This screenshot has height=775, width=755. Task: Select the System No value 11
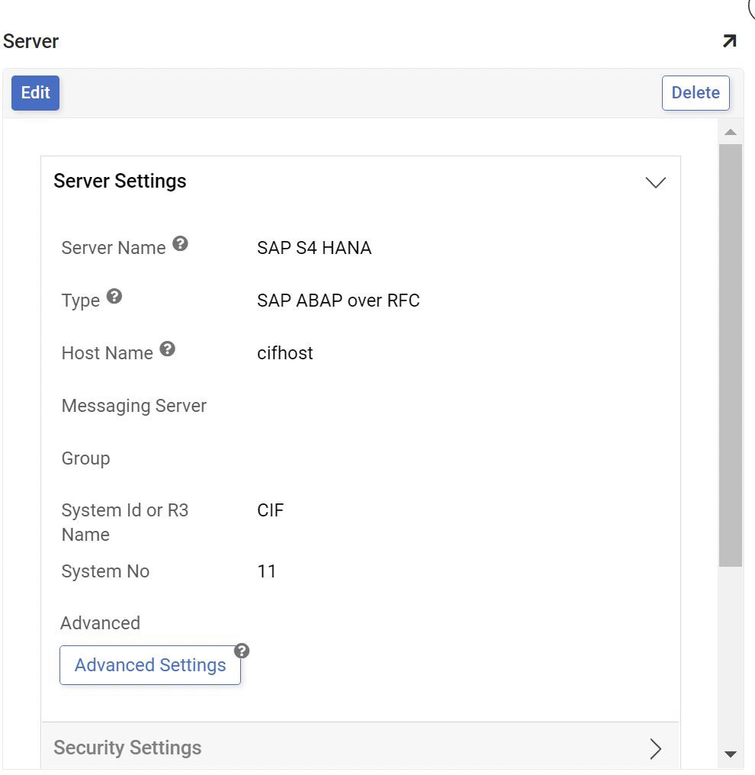click(x=266, y=571)
